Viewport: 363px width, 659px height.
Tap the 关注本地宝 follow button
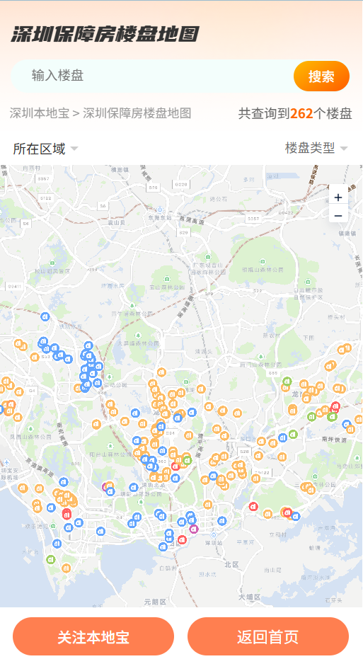tap(93, 636)
